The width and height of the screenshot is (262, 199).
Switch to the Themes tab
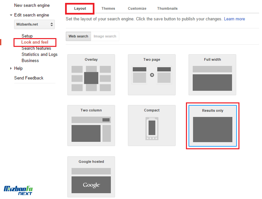click(108, 9)
